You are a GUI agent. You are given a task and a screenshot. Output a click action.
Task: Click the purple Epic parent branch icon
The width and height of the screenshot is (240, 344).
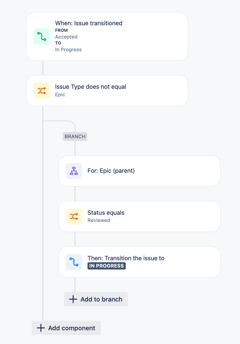point(73,171)
